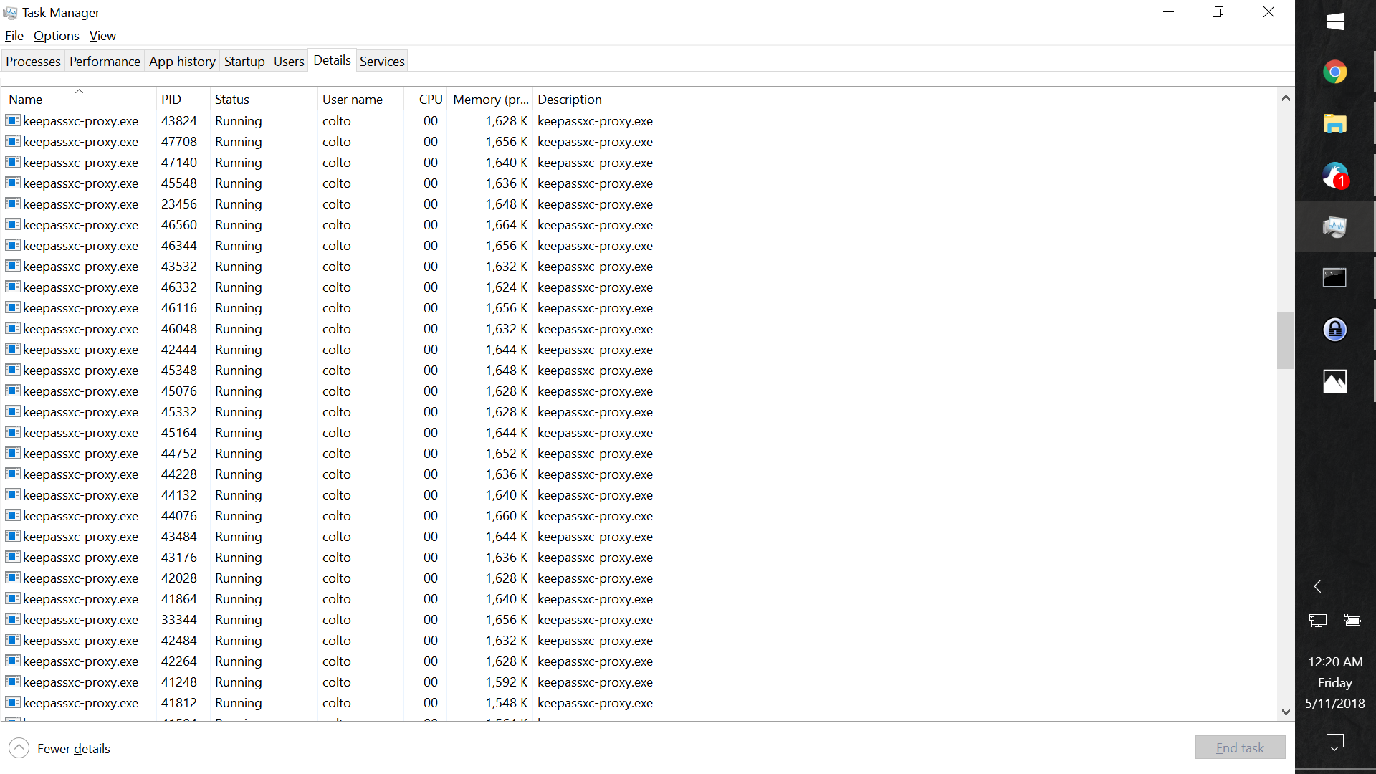Sort processes by the Memory column header
This screenshot has width=1376, height=774.
click(490, 99)
